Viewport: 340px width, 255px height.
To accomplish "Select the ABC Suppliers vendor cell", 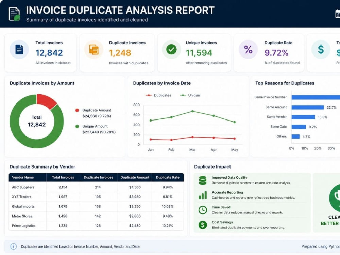I will 27,187.
